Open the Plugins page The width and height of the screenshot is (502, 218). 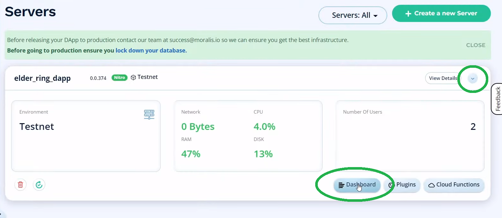[402, 185]
